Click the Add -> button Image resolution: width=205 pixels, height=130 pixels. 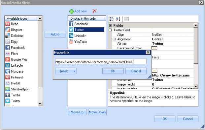point(55,34)
